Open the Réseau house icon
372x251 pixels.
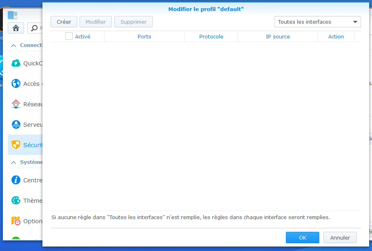[x=16, y=104]
